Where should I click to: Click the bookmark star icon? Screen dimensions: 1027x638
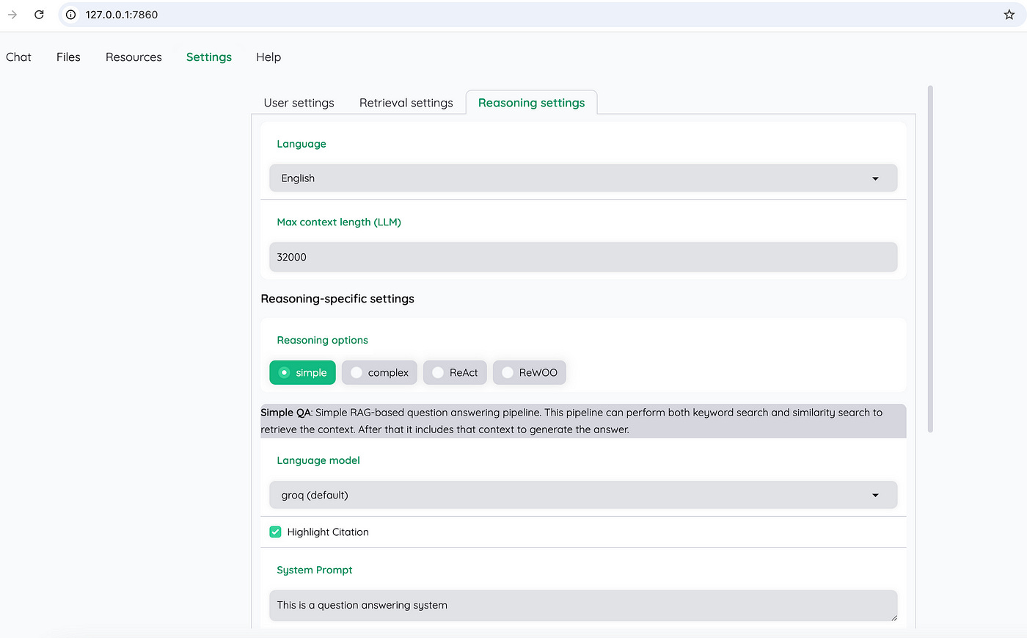pyautogui.click(x=1009, y=14)
